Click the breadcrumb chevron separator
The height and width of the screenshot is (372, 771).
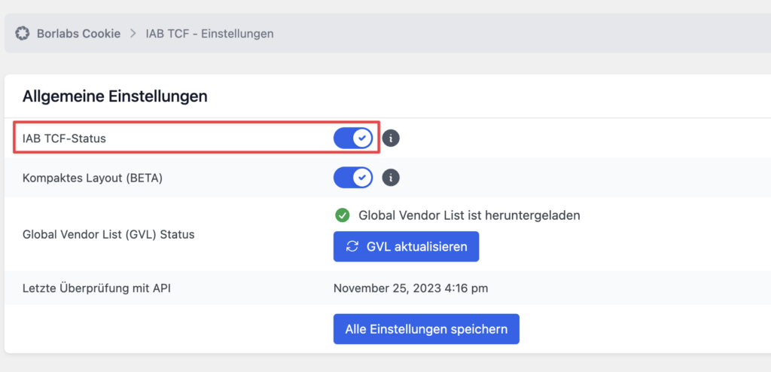tap(133, 34)
